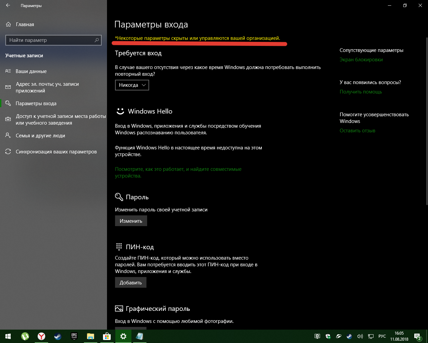Open the clock showing 16:05
This screenshot has width=428, height=343.
tap(399, 336)
